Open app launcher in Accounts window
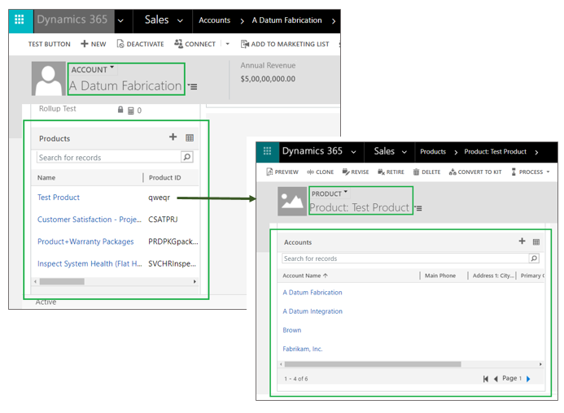This screenshot has width=564, height=413. coord(19,20)
